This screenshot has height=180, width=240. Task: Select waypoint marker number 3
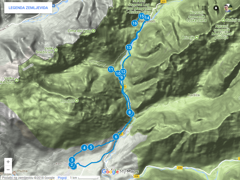72,160
